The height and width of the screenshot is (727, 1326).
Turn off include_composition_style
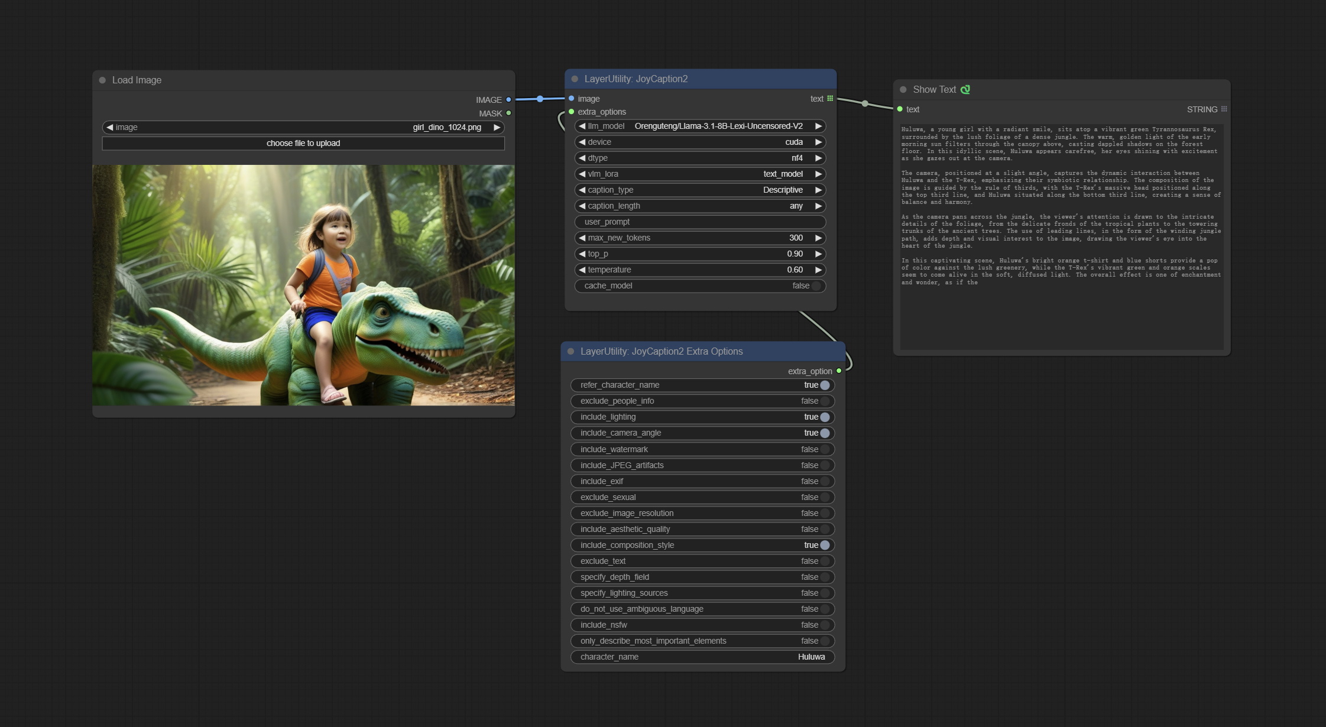click(x=825, y=546)
